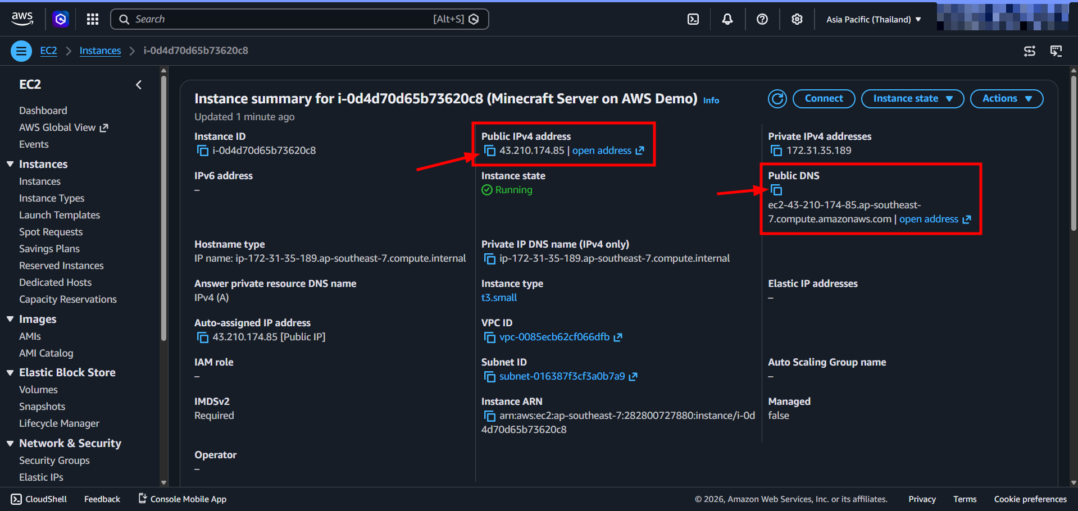Open the Instance state dropdown
Viewport: 1078px width, 511px height.
pos(912,99)
